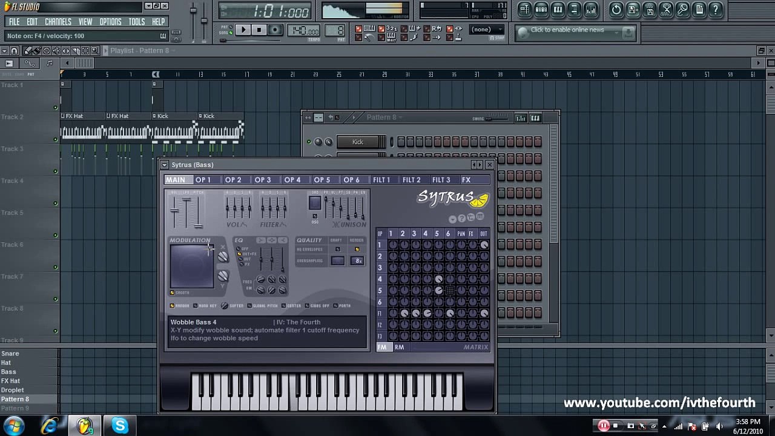Open the CHANNELS menu
The width and height of the screenshot is (775, 436).
click(x=58, y=22)
